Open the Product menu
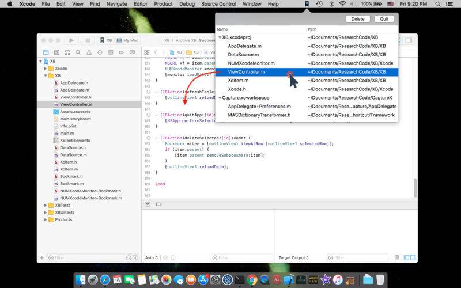The height and width of the screenshot is (288, 461). pyautogui.click(x=163, y=4)
